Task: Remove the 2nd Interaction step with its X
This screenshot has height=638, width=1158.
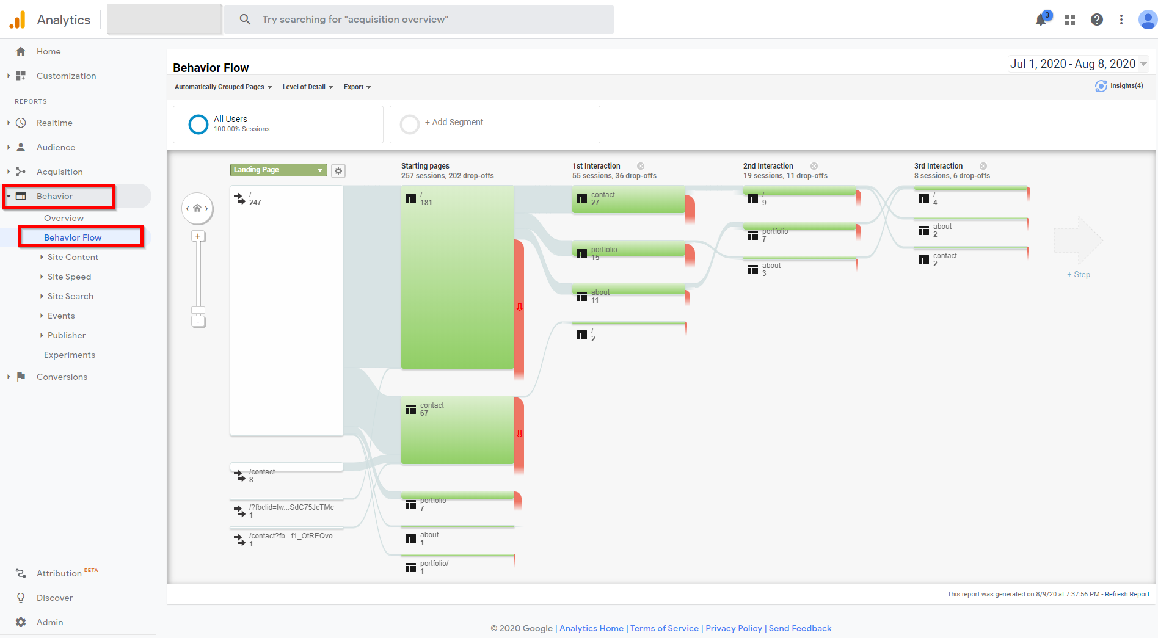Action: click(x=814, y=165)
